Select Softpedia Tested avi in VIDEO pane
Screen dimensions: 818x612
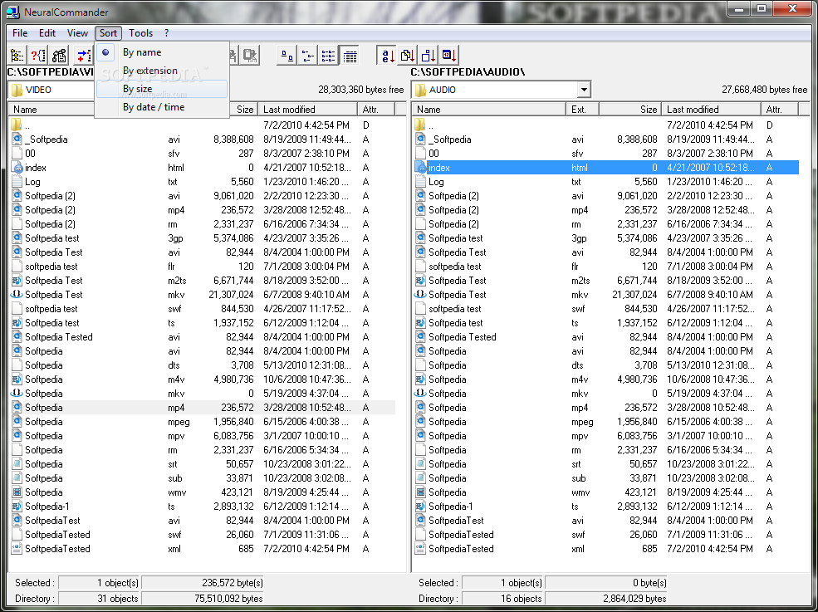[202, 337]
